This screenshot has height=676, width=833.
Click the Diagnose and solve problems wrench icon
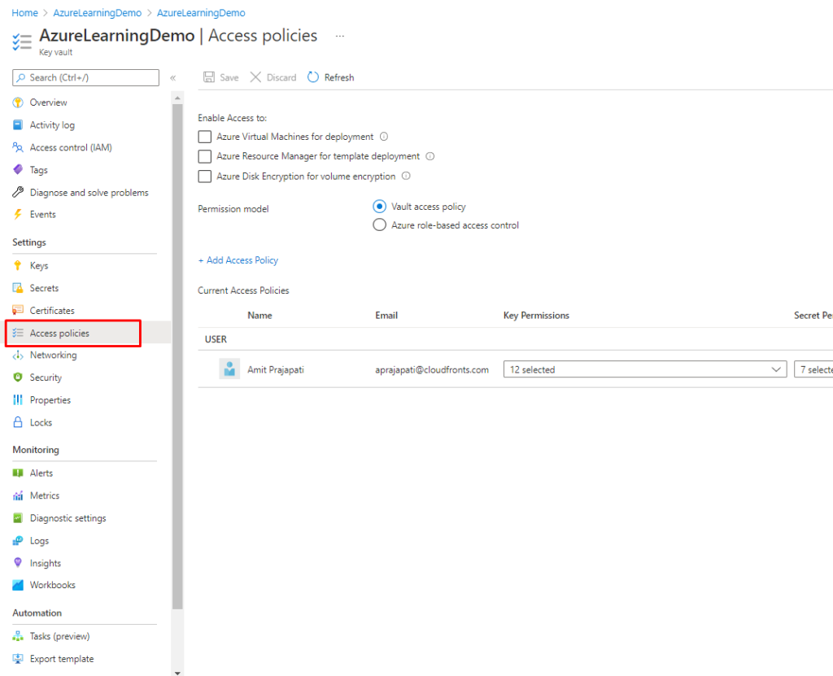[x=18, y=192]
